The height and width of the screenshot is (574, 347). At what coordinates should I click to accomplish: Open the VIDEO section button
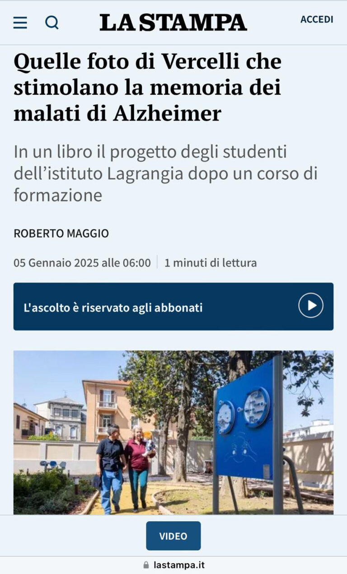tap(173, 536)
